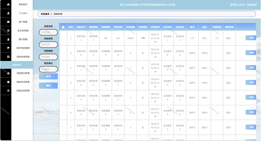Click the ticket icon beside 用户管理
Screen dimensions: 261x141
[8, 22]
